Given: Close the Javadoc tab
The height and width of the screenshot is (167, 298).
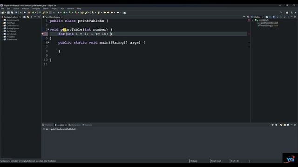Looking at the screenshot, I should [66, 125].
